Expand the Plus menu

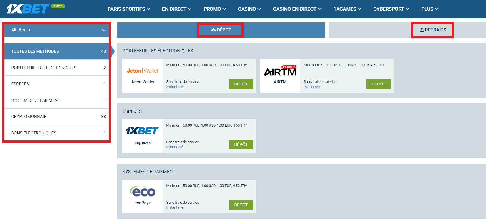coord(430,9)
